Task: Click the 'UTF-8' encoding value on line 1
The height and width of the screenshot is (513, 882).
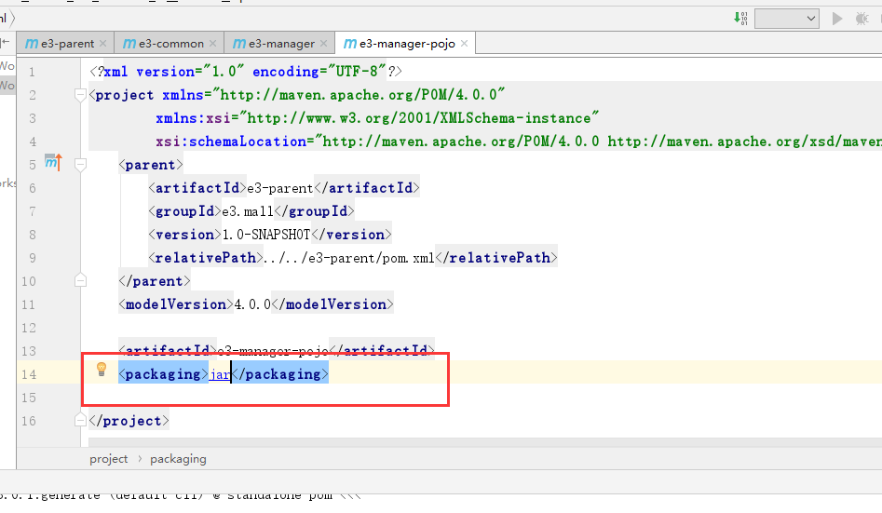Action: coord(357,72)
